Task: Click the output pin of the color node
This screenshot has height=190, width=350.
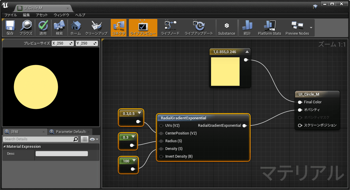Action: [246, 60]
